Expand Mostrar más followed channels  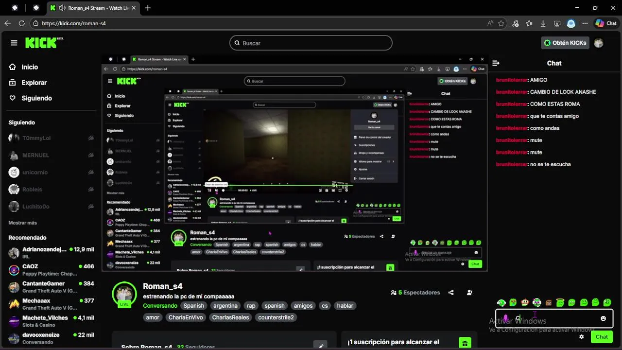click(x=22, y=223)
